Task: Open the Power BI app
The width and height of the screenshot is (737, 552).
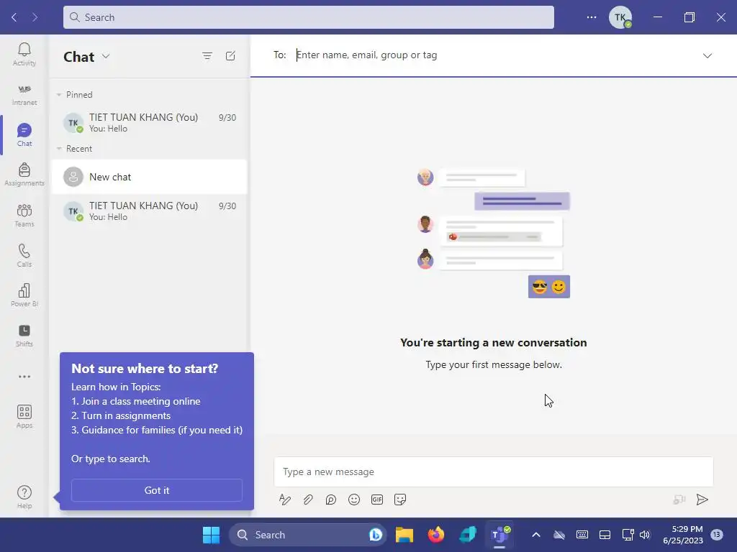Action: (24, 295)
